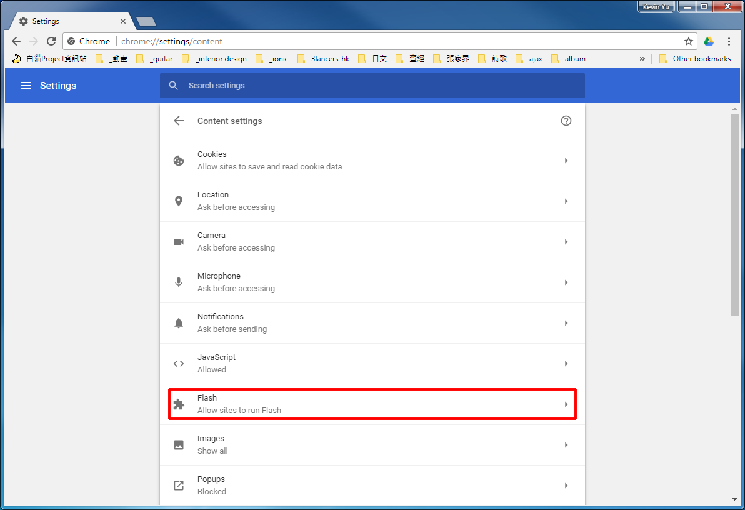Open the _interior design bookmark folder
745x510 pixels.
pyautogui.click(x=215, y=59)
